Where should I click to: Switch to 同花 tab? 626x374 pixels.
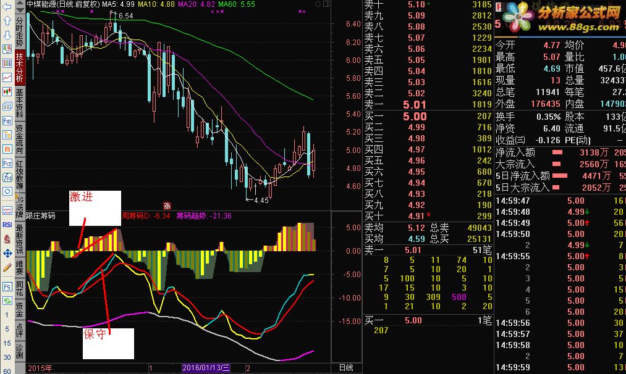click(x=20, y=288)
